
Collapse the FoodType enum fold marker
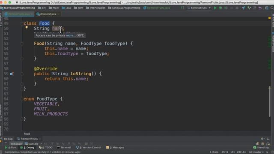(x=22, y=99)
